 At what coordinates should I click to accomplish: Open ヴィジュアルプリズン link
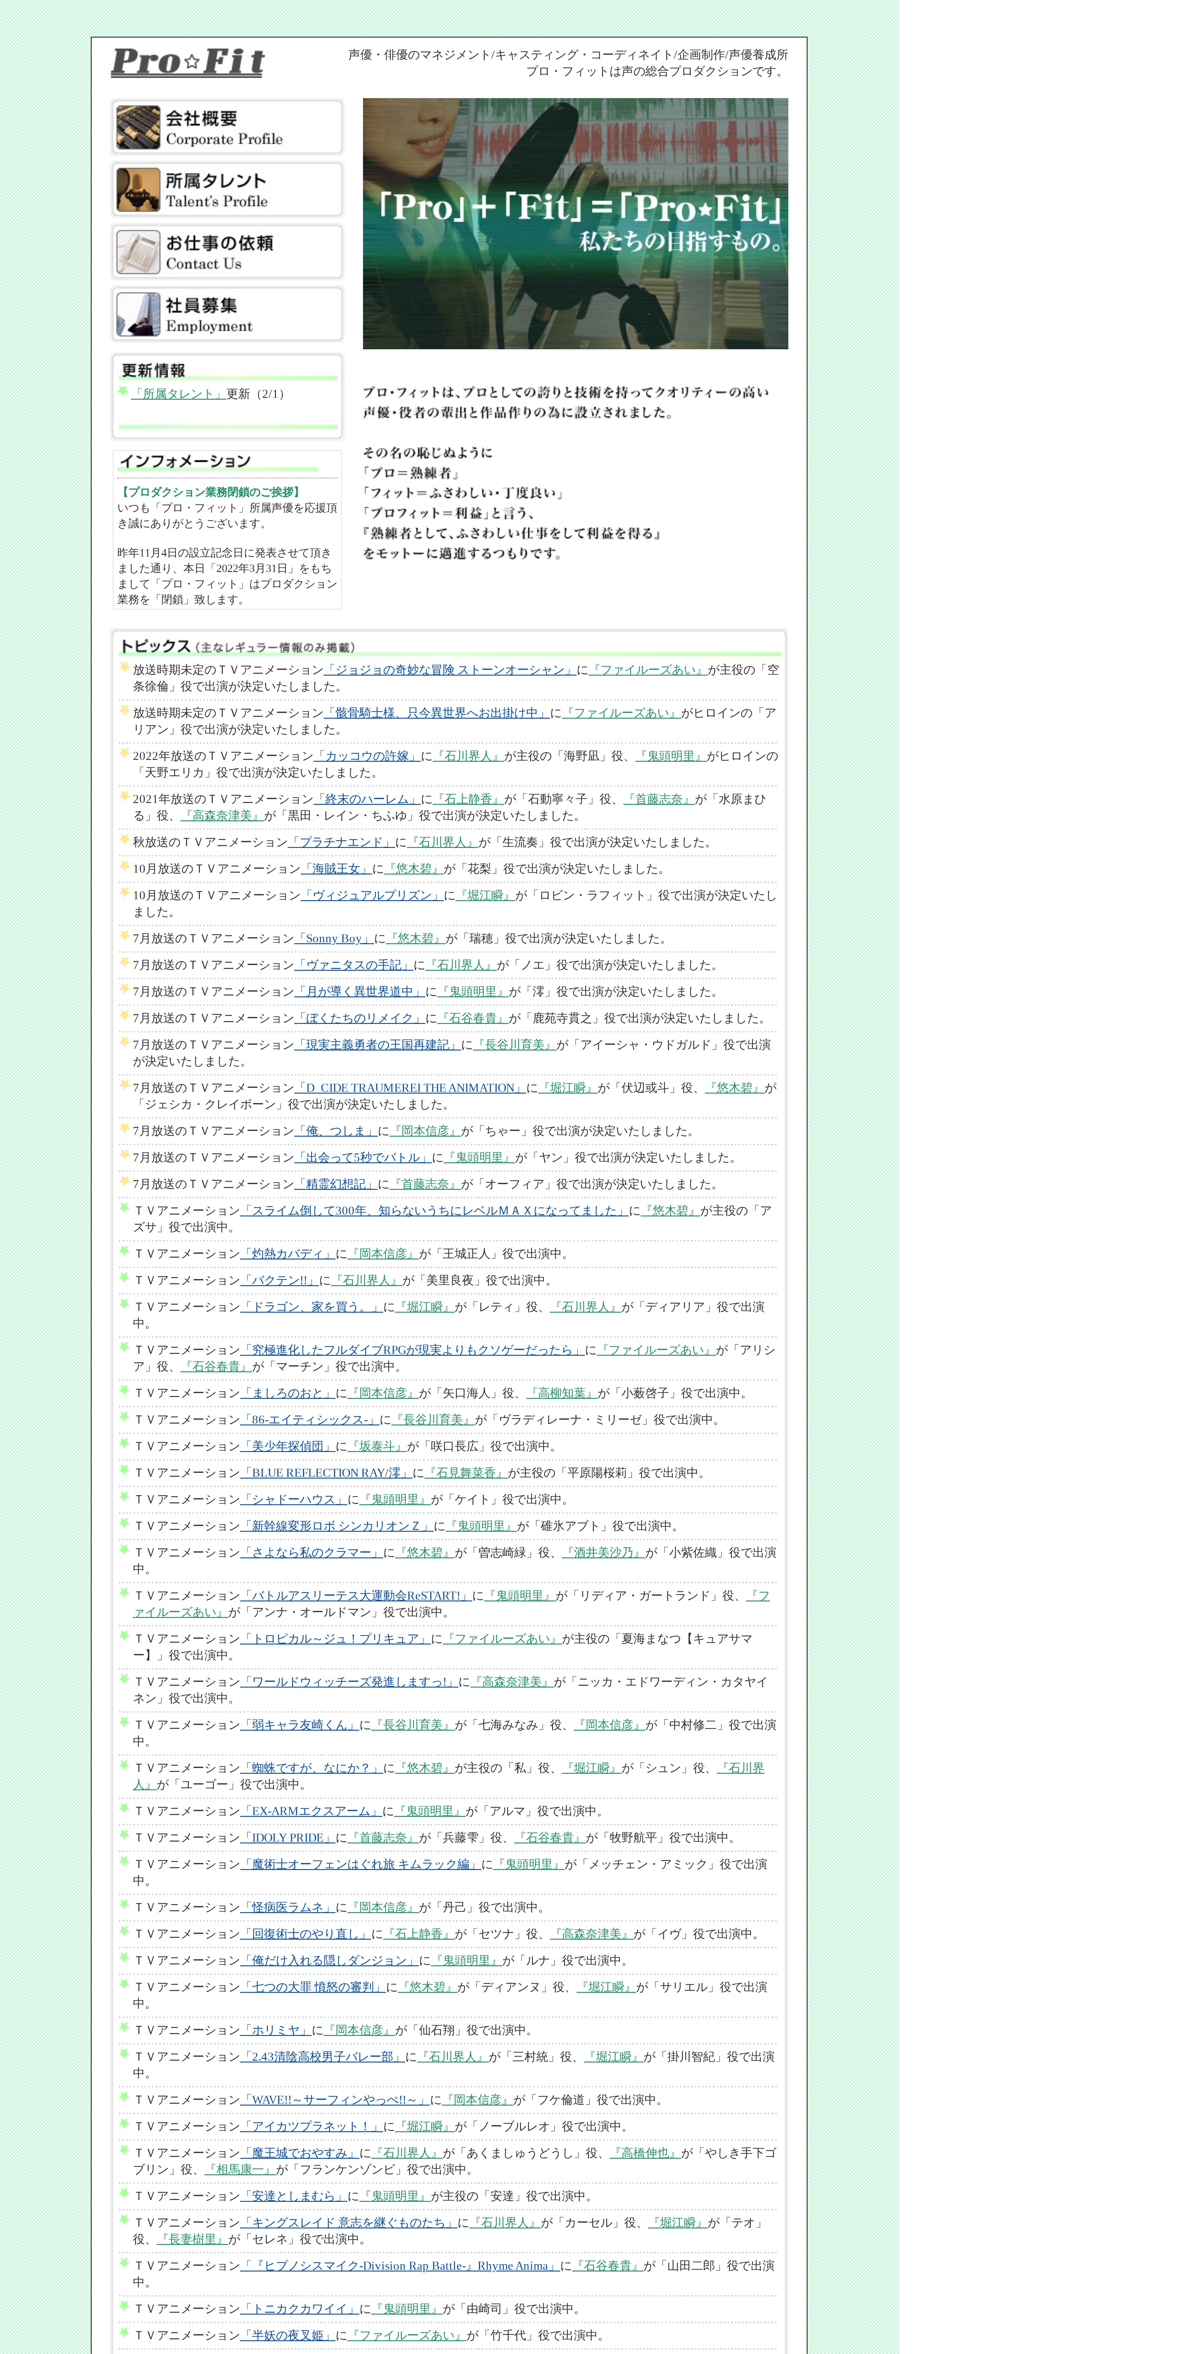click(x=372, y=896)
